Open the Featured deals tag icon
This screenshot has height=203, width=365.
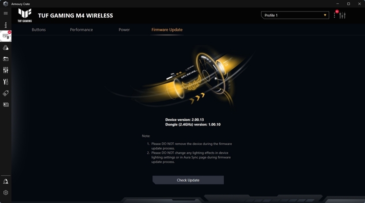6,93
